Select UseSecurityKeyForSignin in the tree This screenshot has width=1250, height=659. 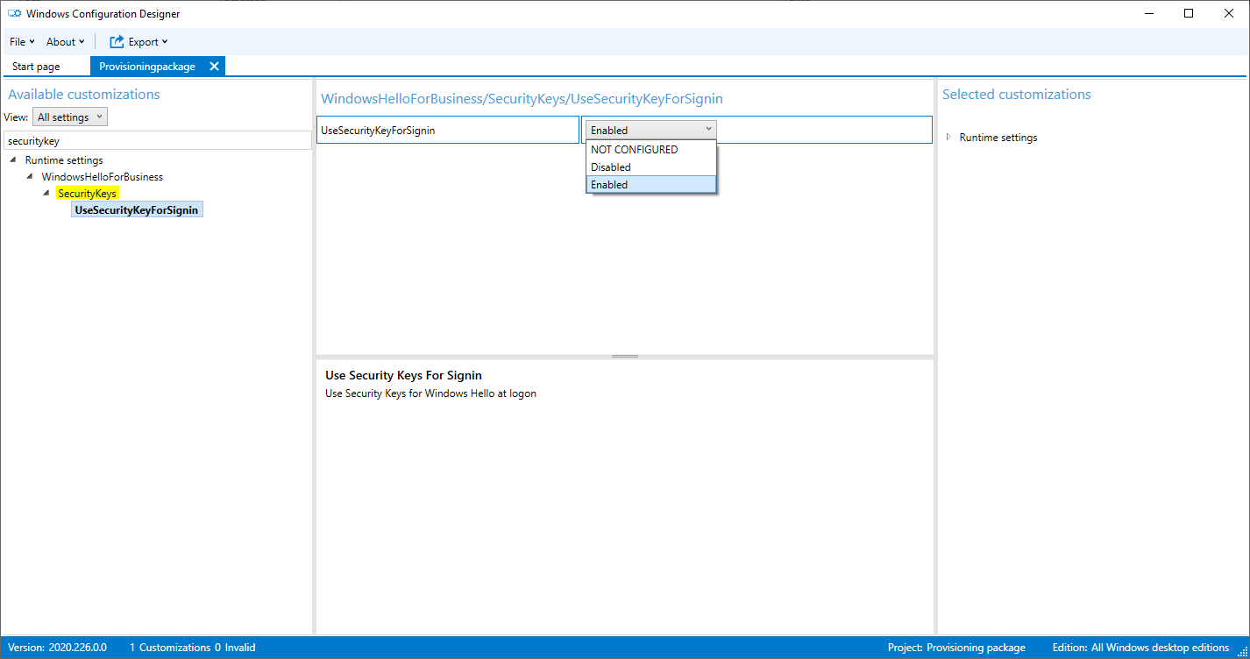tap(138, 210)
